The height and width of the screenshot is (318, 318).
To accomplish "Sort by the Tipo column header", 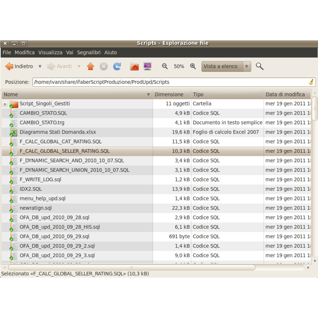I will [x=198, y=94].
